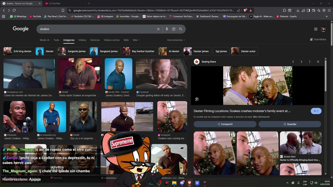Go back using the browser back arrow
The height and width of the screenshot is (187, 333).
click(x=4, y=10)
